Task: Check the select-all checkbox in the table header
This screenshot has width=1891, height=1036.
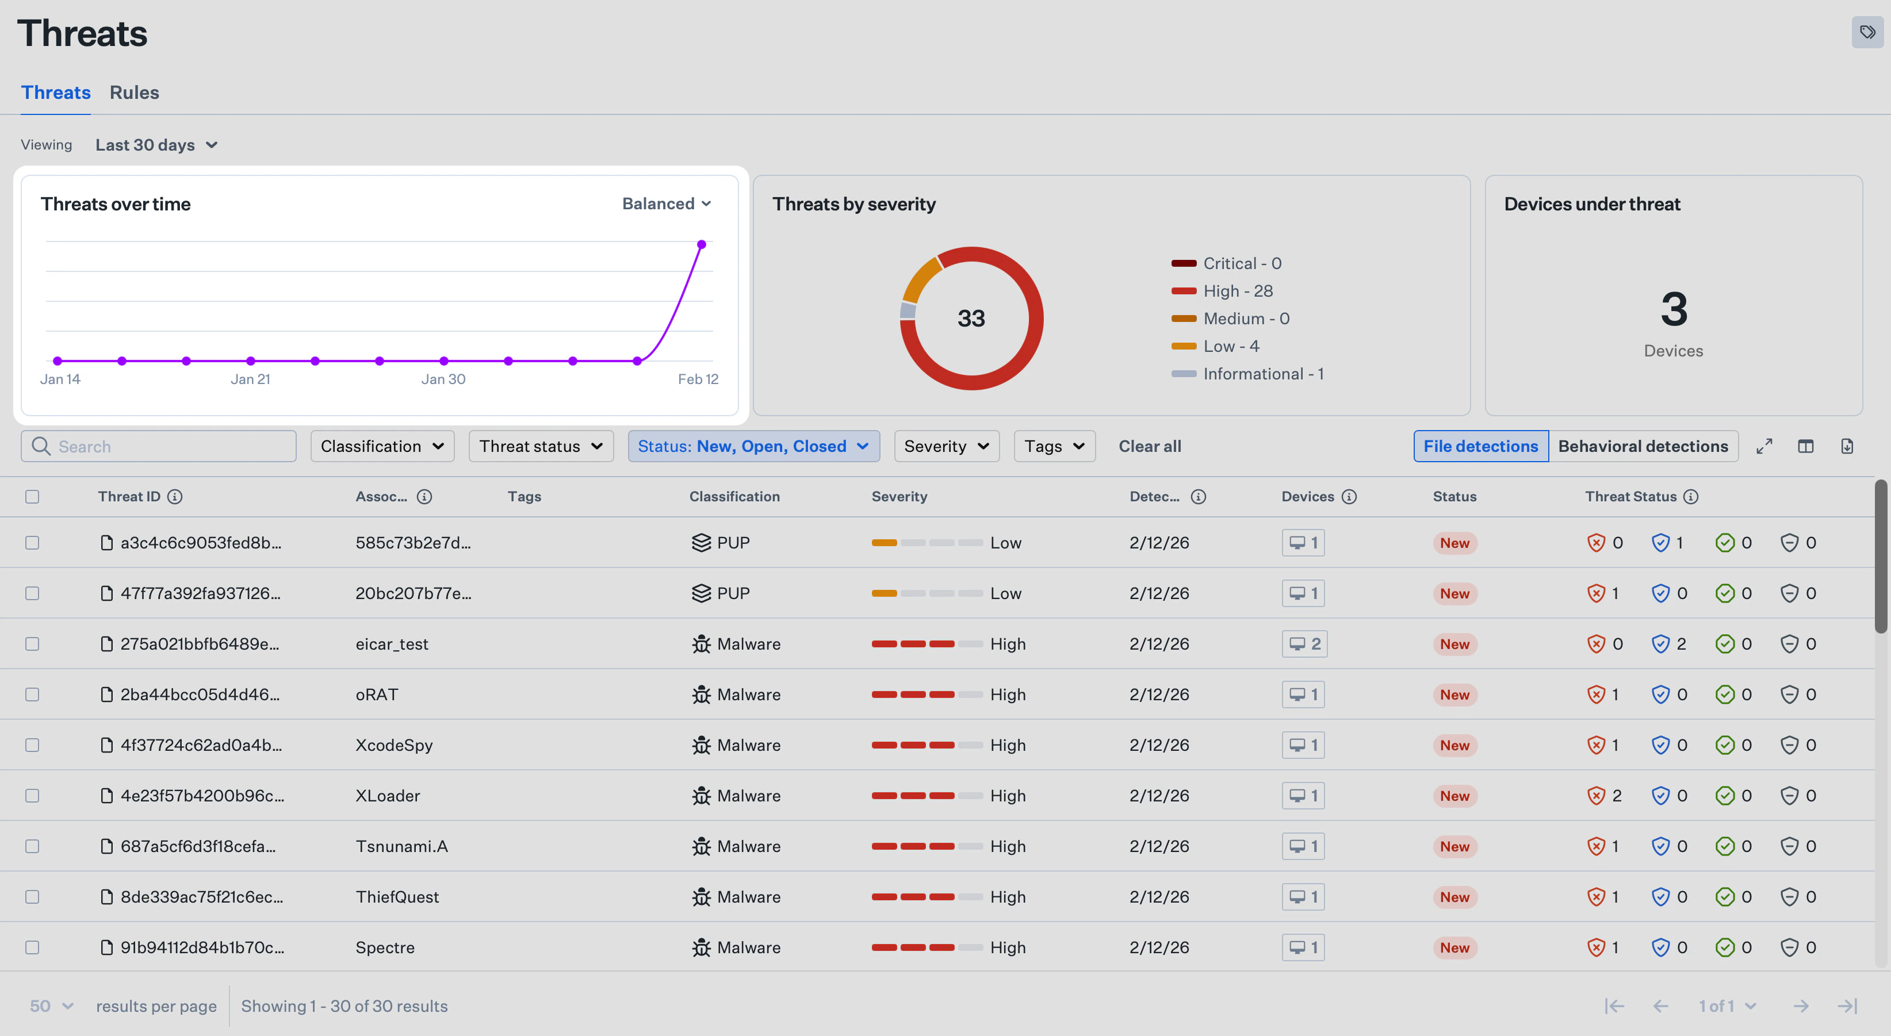Action: 32,497
